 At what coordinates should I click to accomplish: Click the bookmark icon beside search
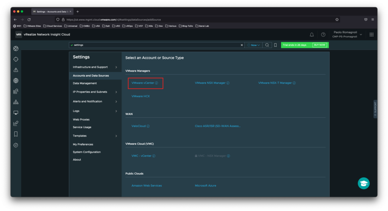click(x=275, y=45)
